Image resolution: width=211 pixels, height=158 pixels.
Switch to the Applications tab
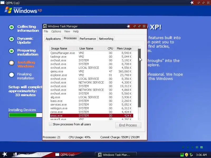click(53, 39)
